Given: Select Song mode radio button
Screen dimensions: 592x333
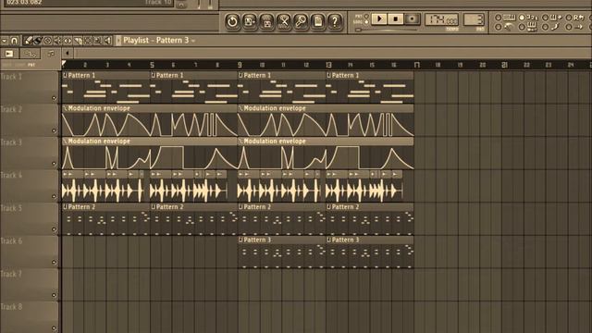Looking at the screenshot, I should (x=366, y=22).
